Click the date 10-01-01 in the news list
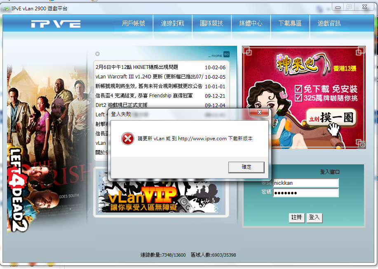 [x=215, y=86]
